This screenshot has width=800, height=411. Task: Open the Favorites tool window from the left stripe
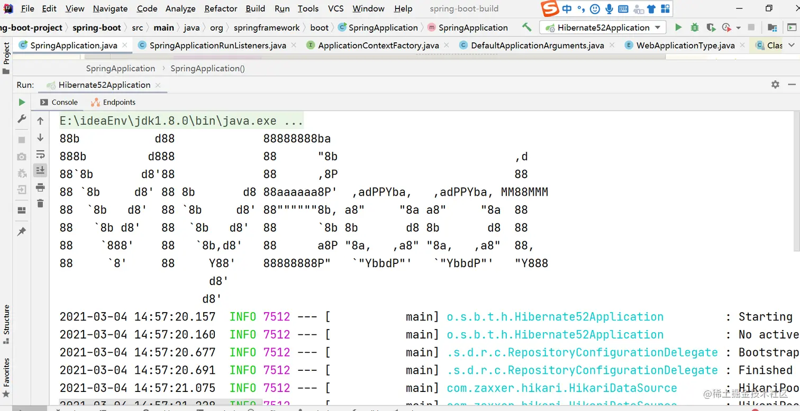[x=6, y=378]
